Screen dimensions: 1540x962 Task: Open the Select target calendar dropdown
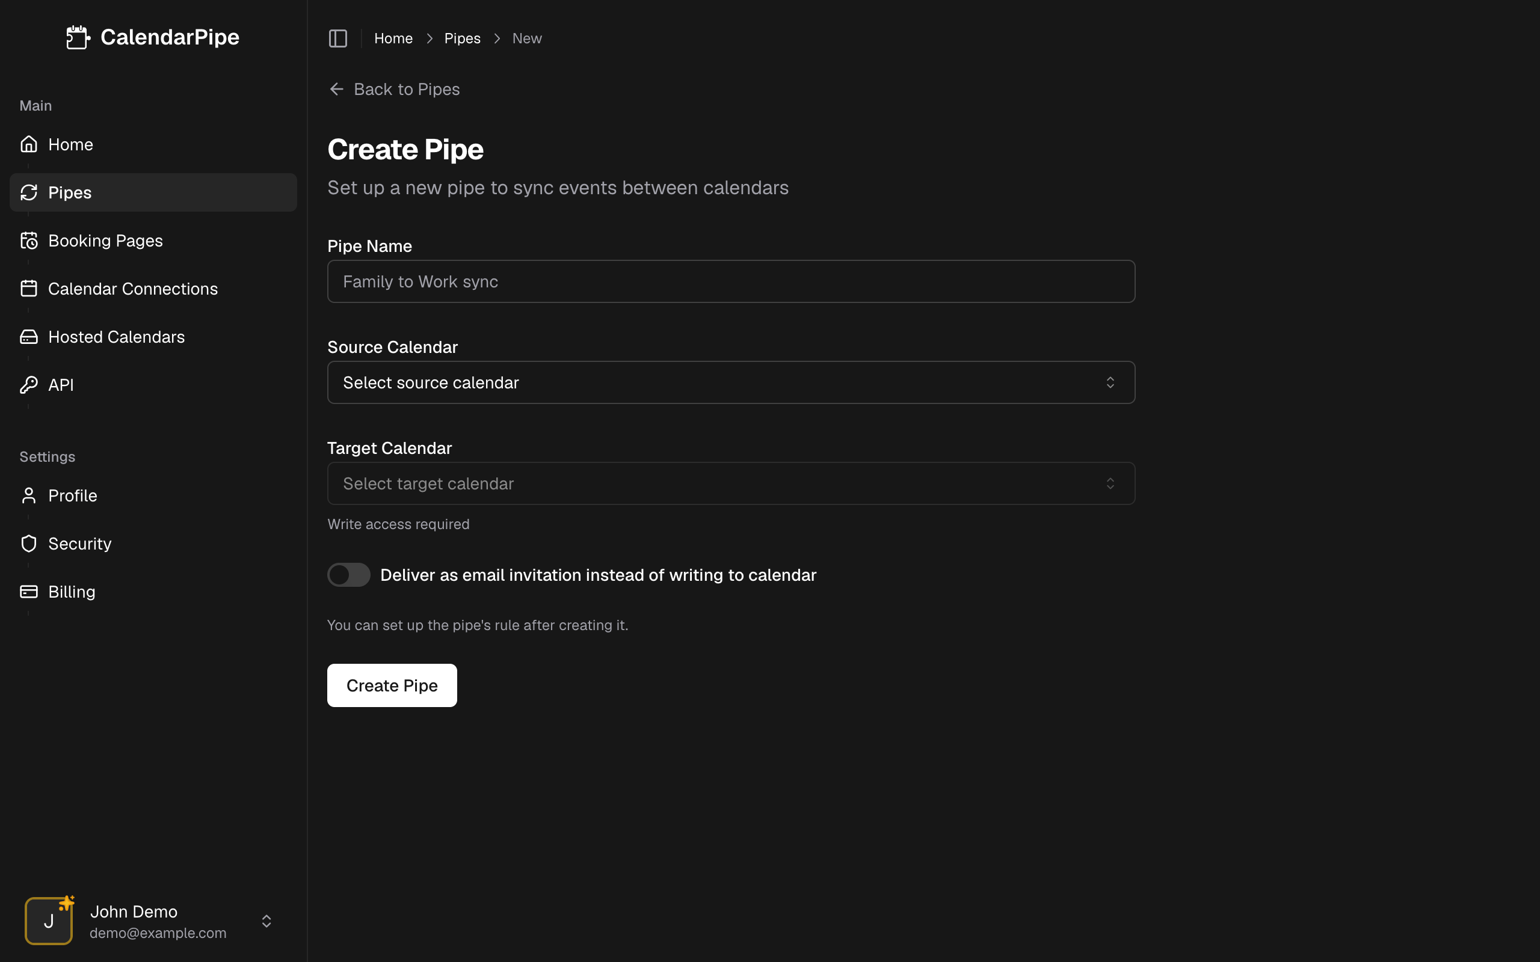[x=730, y=483]
